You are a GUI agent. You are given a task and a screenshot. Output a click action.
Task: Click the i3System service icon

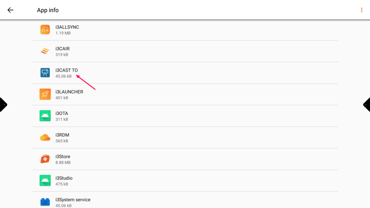(45, 202)
